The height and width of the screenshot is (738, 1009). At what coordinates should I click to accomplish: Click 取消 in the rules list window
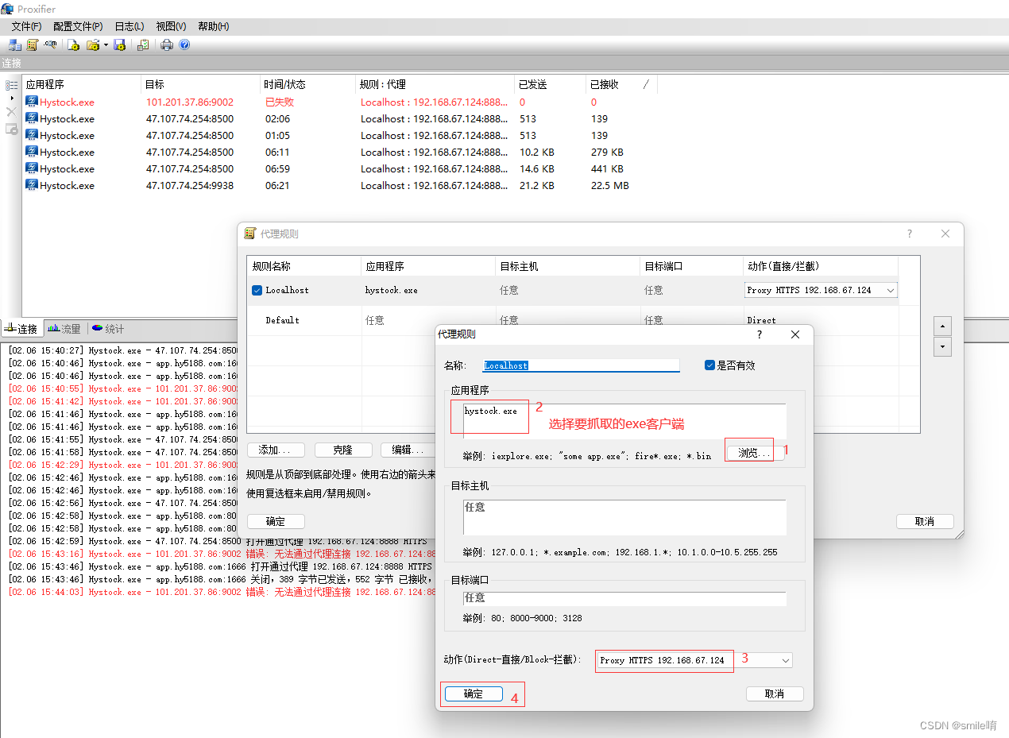point(925,522)
